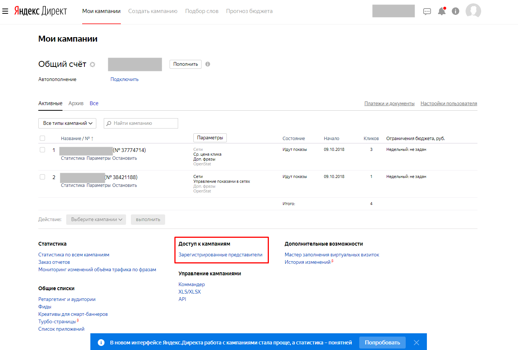Viewport: 518px width, 350px height.
Task: Click Сети parameter in campaign 37774714 row
Action: click(198, 149)
